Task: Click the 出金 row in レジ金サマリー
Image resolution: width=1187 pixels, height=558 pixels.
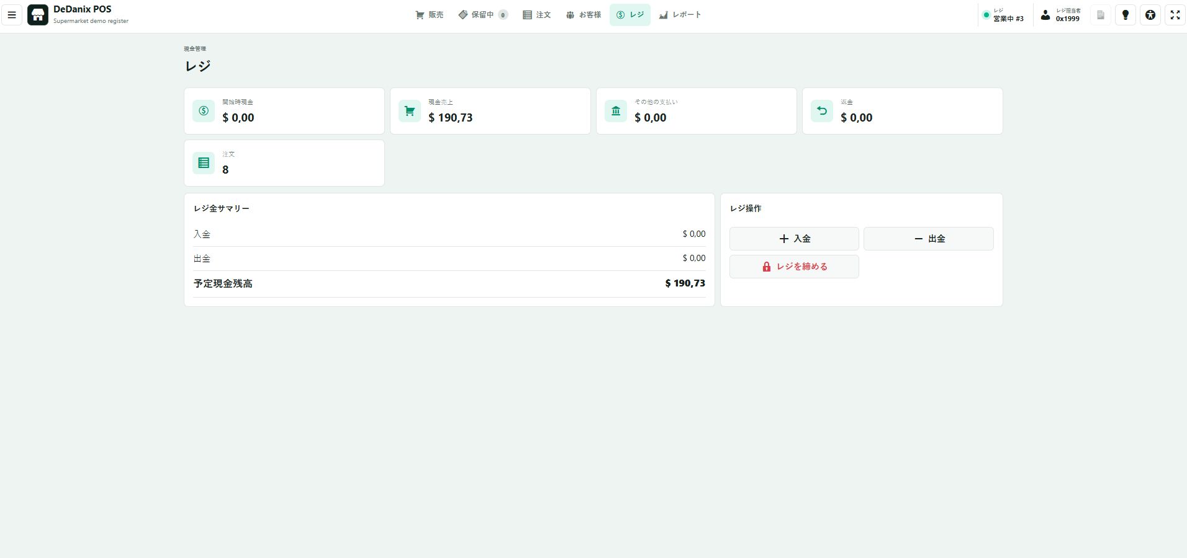Action: (x=449, y=259)
